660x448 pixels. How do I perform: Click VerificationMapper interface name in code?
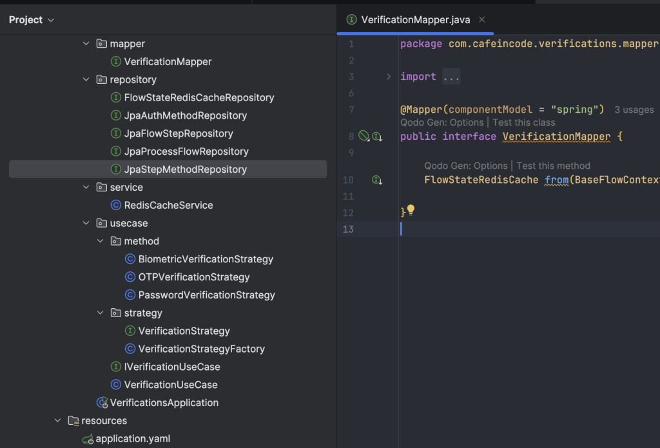pyautogui.click(x=556, y=137)
